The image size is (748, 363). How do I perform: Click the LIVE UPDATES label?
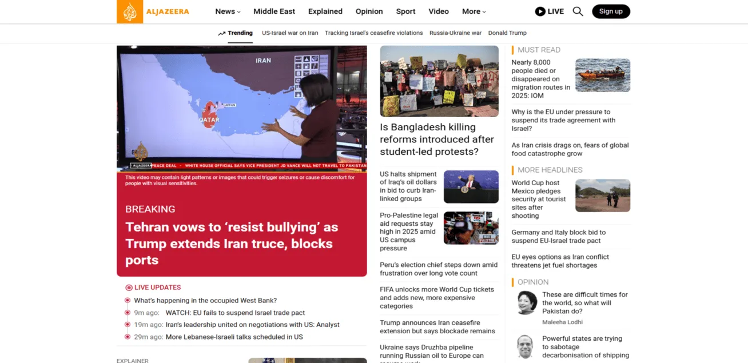click(158, 288)
